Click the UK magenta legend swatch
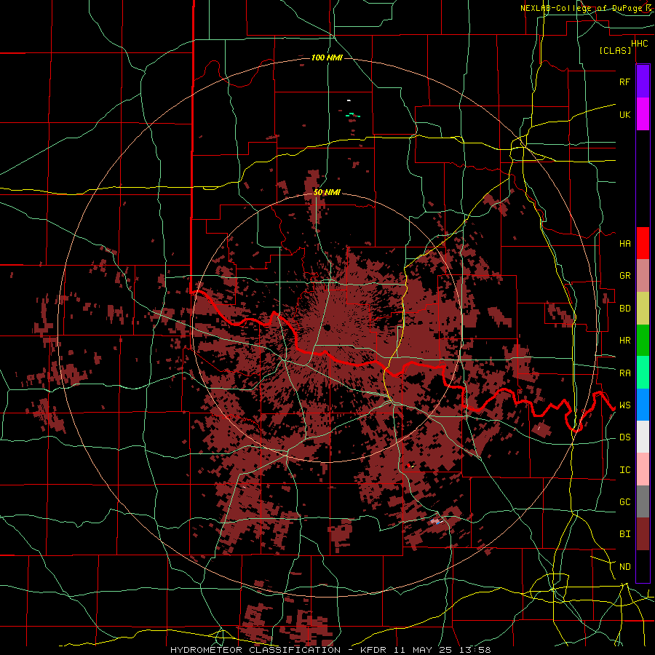The width and height of the screenshot is (655, 655). [x=643, y=114]
